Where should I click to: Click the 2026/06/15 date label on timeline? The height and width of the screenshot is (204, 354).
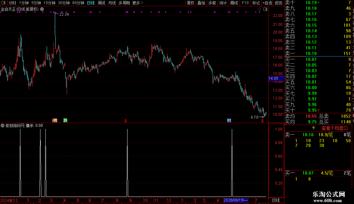point(236,200)
